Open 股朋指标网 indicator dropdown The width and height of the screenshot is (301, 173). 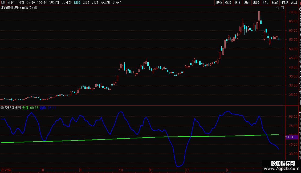pos(2,108)
